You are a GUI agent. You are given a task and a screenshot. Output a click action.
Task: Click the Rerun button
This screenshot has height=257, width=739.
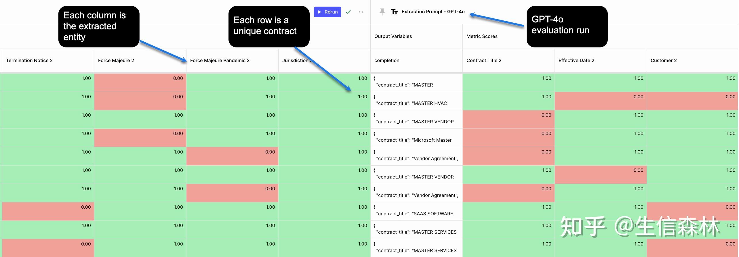327,12
